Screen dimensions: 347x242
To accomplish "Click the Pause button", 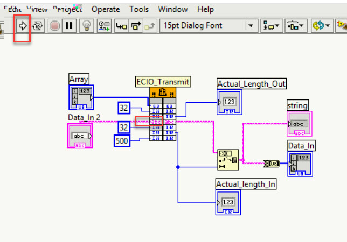I will [69, 26].
